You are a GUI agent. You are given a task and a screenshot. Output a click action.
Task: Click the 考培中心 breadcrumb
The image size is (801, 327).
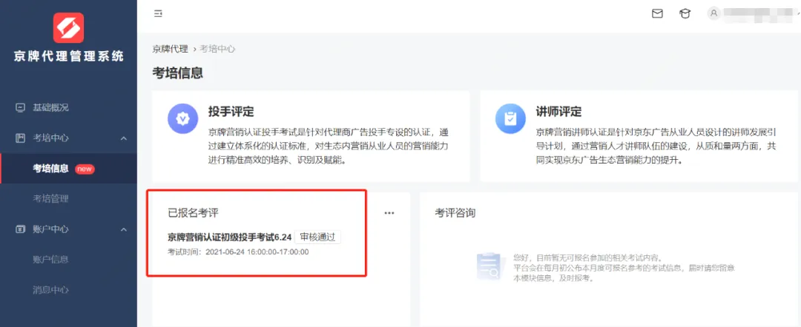point(217,49)
